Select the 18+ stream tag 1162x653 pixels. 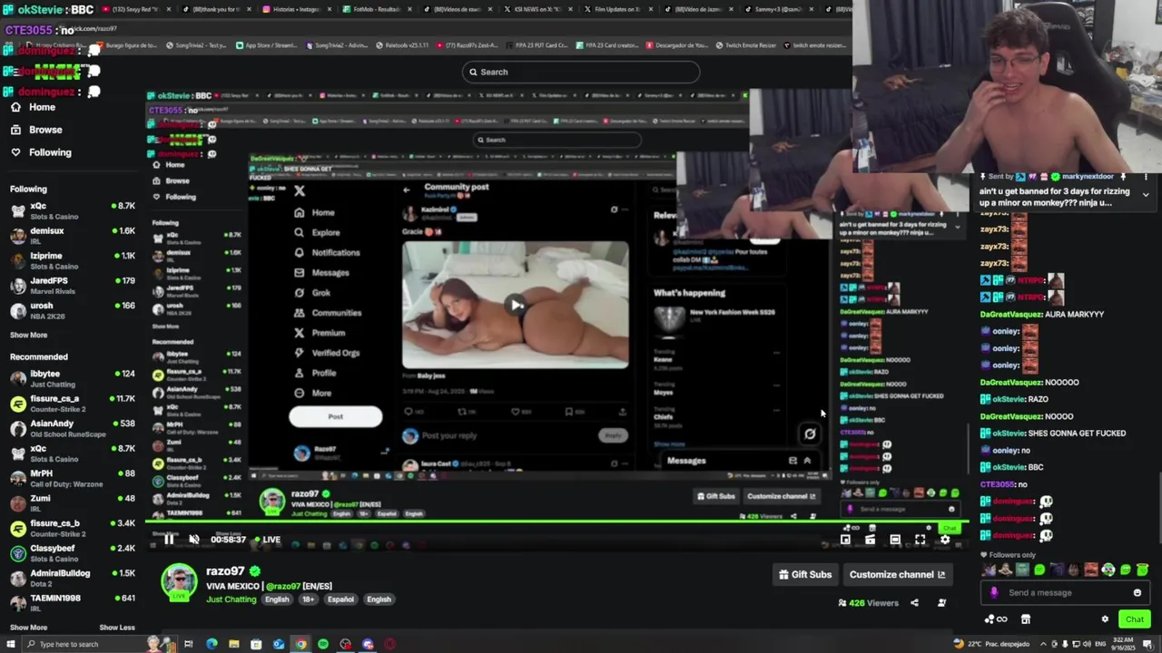[308, 599]
